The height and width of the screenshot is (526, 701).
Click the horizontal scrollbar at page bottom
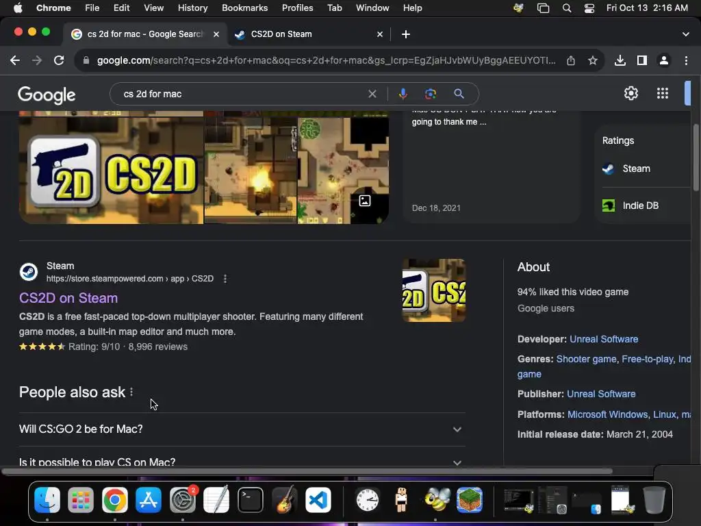pyautogui.click(x=307, y=471)
